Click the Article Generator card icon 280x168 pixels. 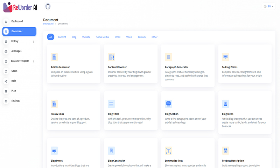click(x=54, y=57)
